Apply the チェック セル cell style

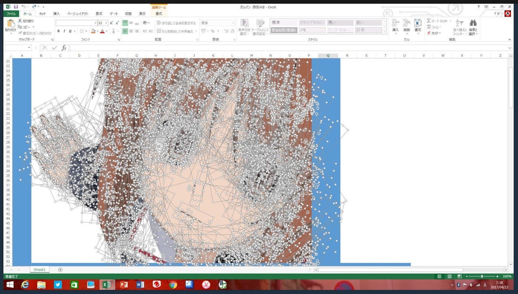pos(283,29)
